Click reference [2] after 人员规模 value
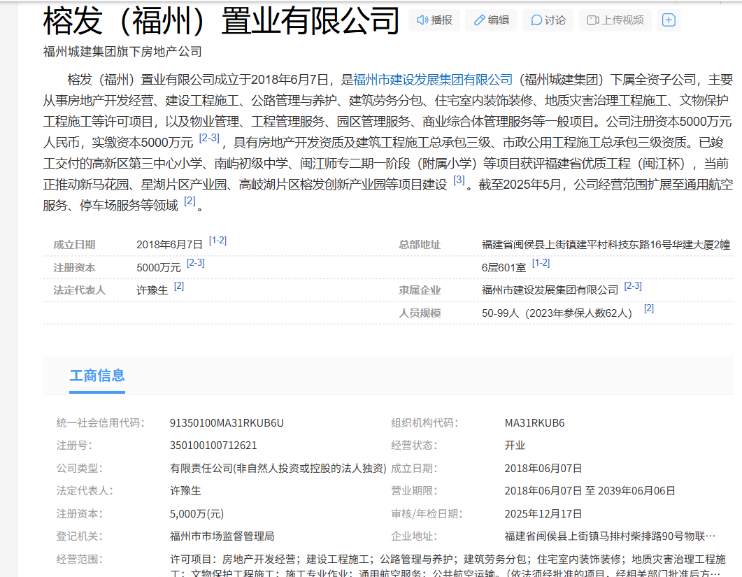Screen dimensions: 742x577 click(649, 308)
